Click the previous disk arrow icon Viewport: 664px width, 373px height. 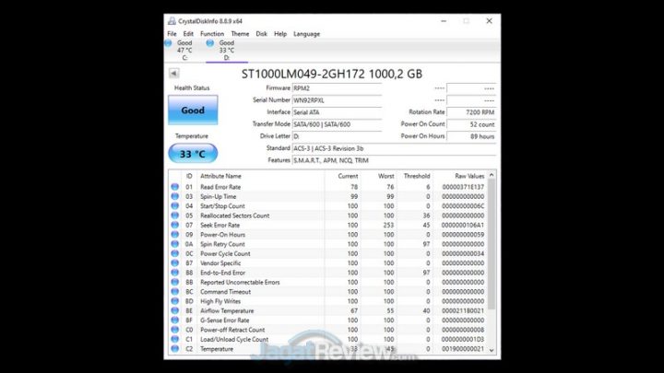coord(174,74)
